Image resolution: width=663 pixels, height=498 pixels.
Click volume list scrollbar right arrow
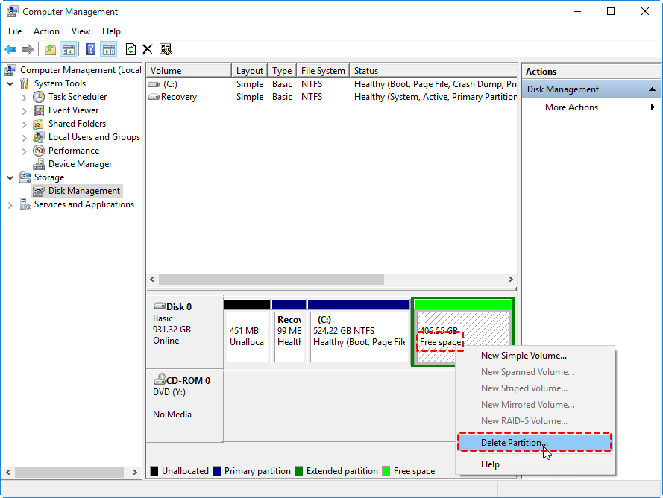point(510,280)
